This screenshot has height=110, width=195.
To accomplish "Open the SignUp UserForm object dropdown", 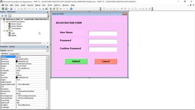I will point(47,50).
